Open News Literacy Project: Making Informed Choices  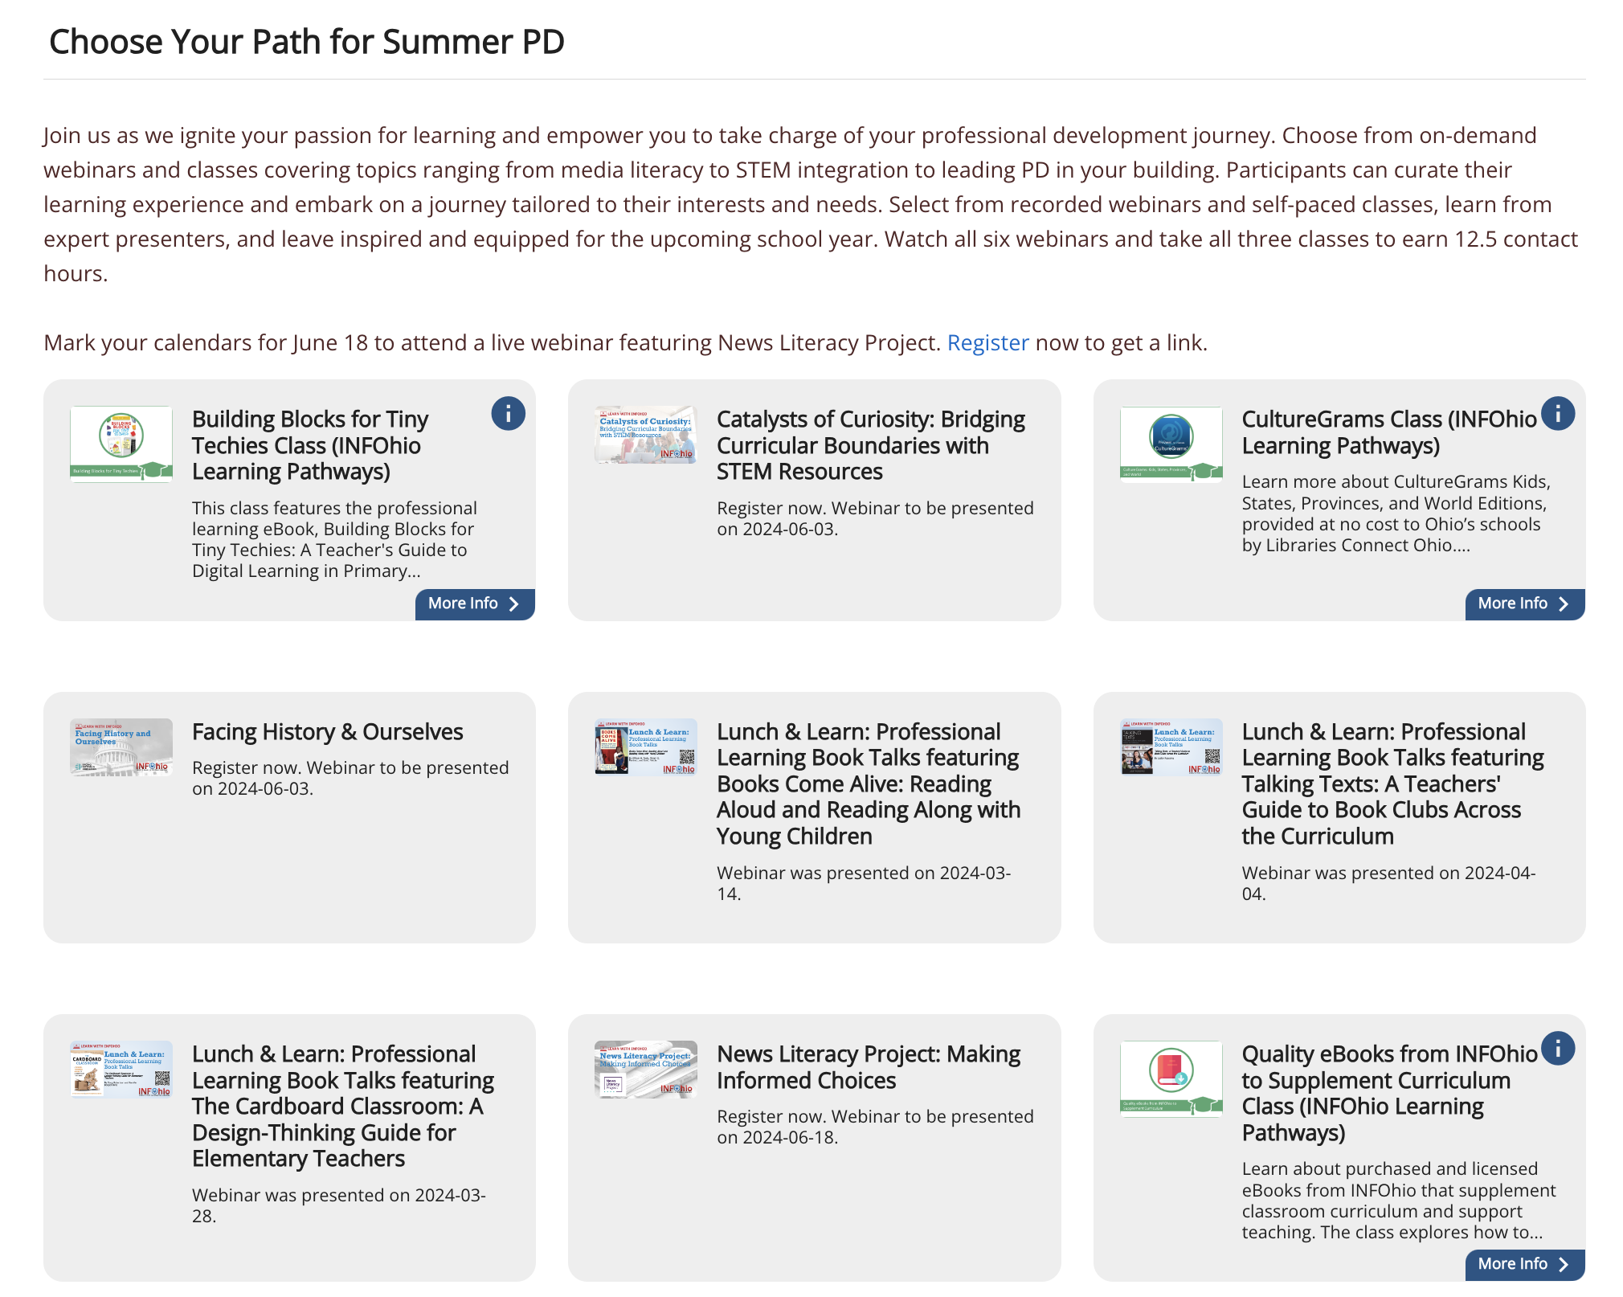pos(869,1067)
